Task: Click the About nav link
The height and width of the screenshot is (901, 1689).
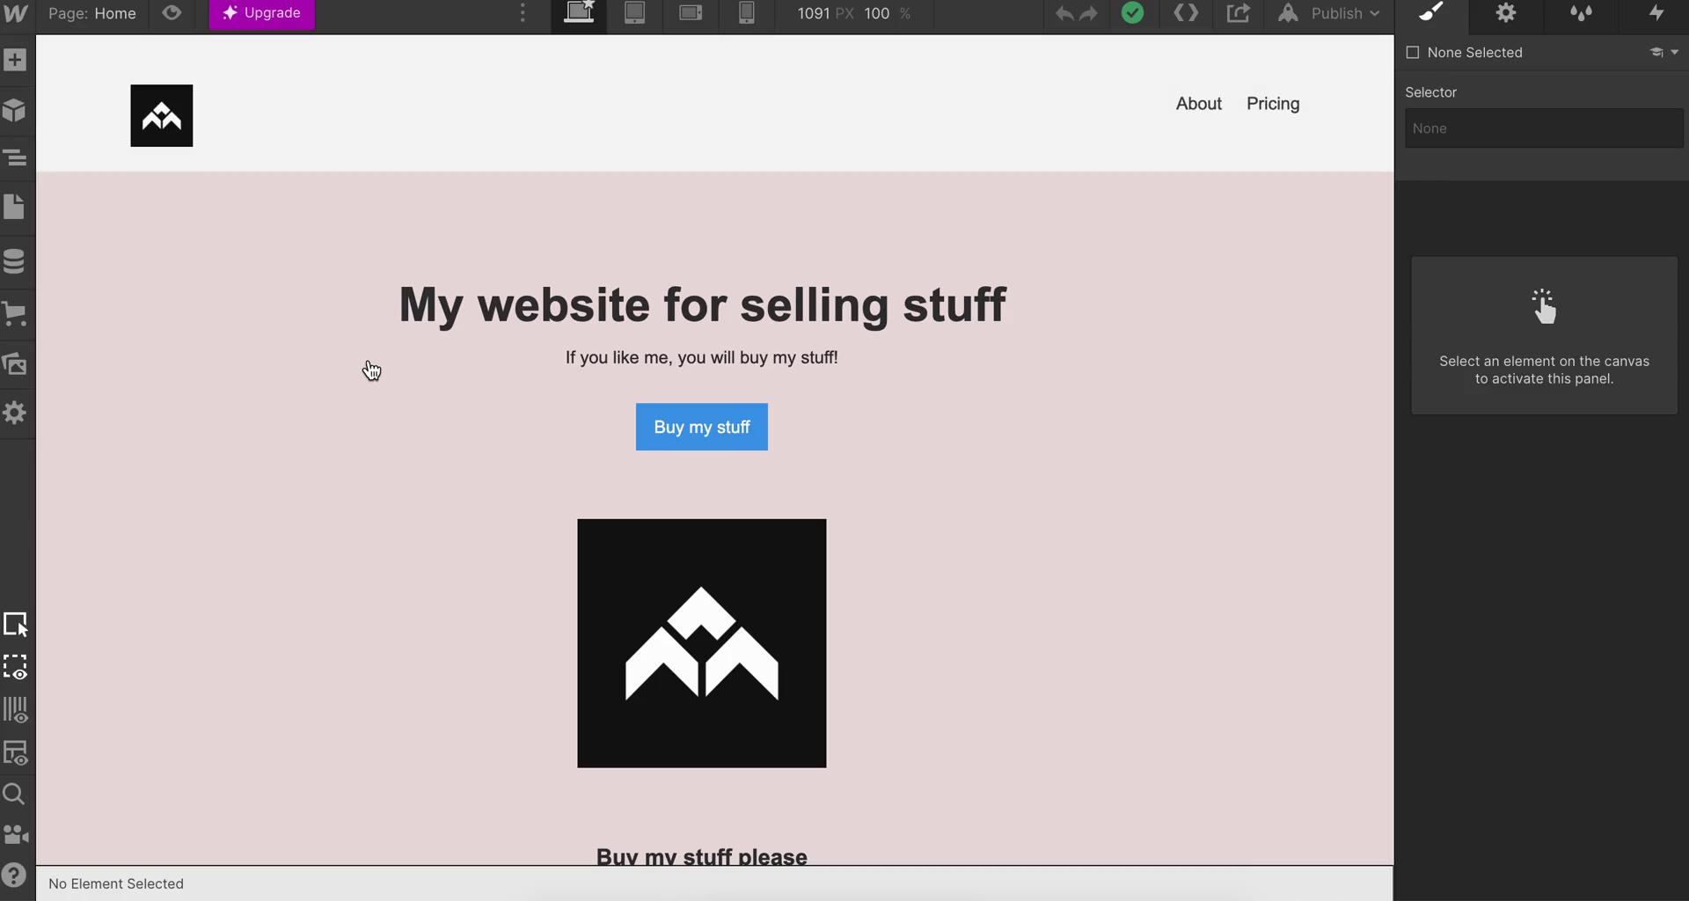Action: click(1198, 104)
